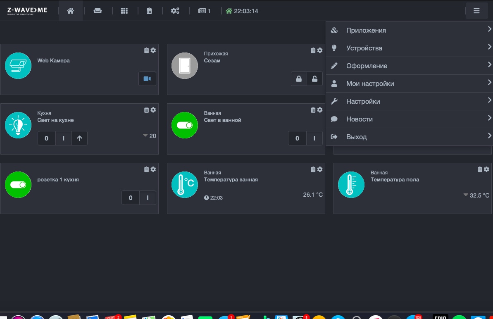The width and height of the screenshot is (493, 319).
Task: Collapse the hamburger main menu
Action: pyautogui.click(x=476, y=11)
